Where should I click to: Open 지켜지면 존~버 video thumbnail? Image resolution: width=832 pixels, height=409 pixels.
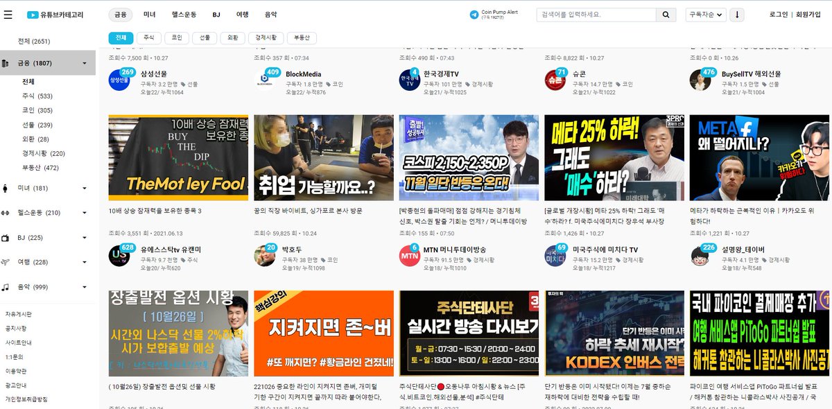(x=324, y=333)
